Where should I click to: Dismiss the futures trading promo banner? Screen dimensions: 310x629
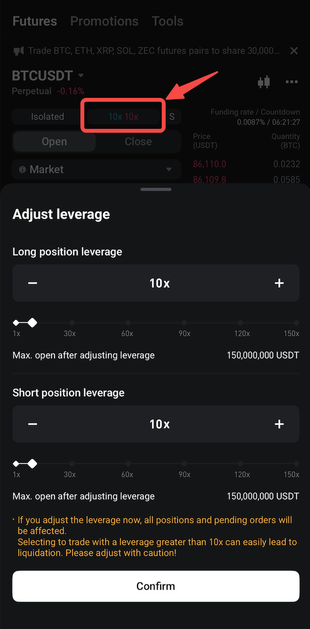[x=294, y=51]
